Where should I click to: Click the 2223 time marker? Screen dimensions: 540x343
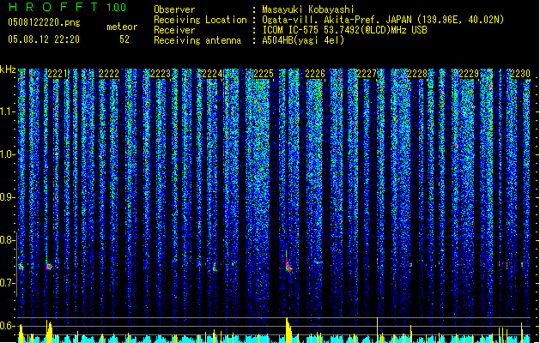tap(161, 74)
